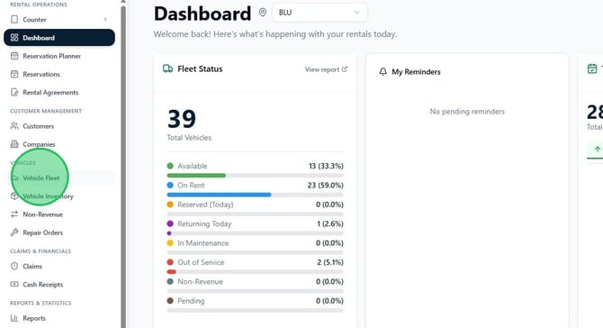Click the yellow In Maintenance status dot
The width and height of the screenshot is (603, 328).
[170, 243]
